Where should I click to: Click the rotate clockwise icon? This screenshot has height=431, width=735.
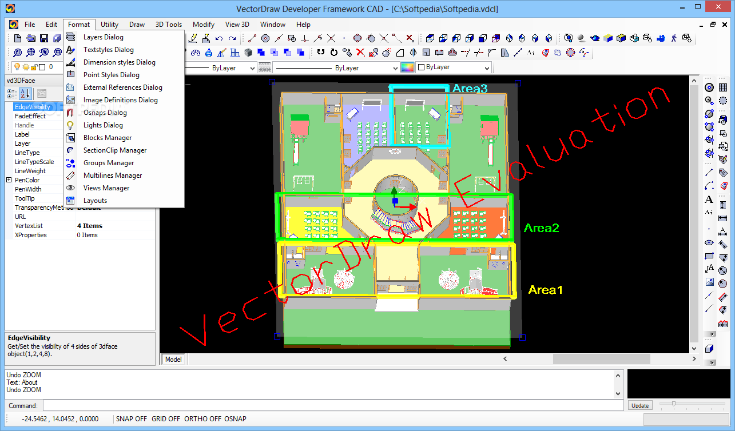click(334, 53)
